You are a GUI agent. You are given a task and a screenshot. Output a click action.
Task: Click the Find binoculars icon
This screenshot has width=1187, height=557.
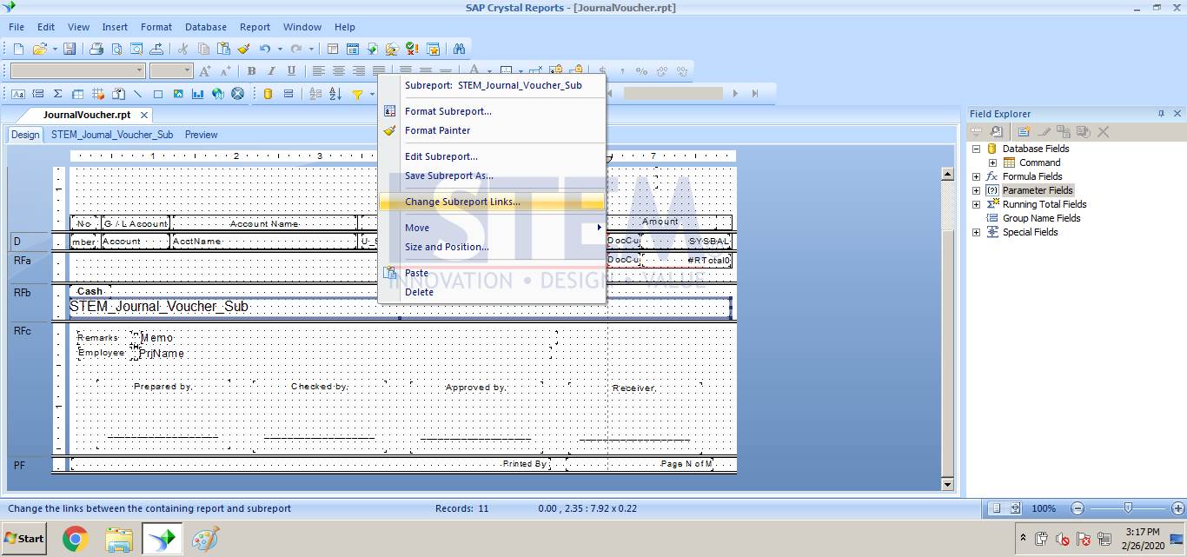[459, 50]
